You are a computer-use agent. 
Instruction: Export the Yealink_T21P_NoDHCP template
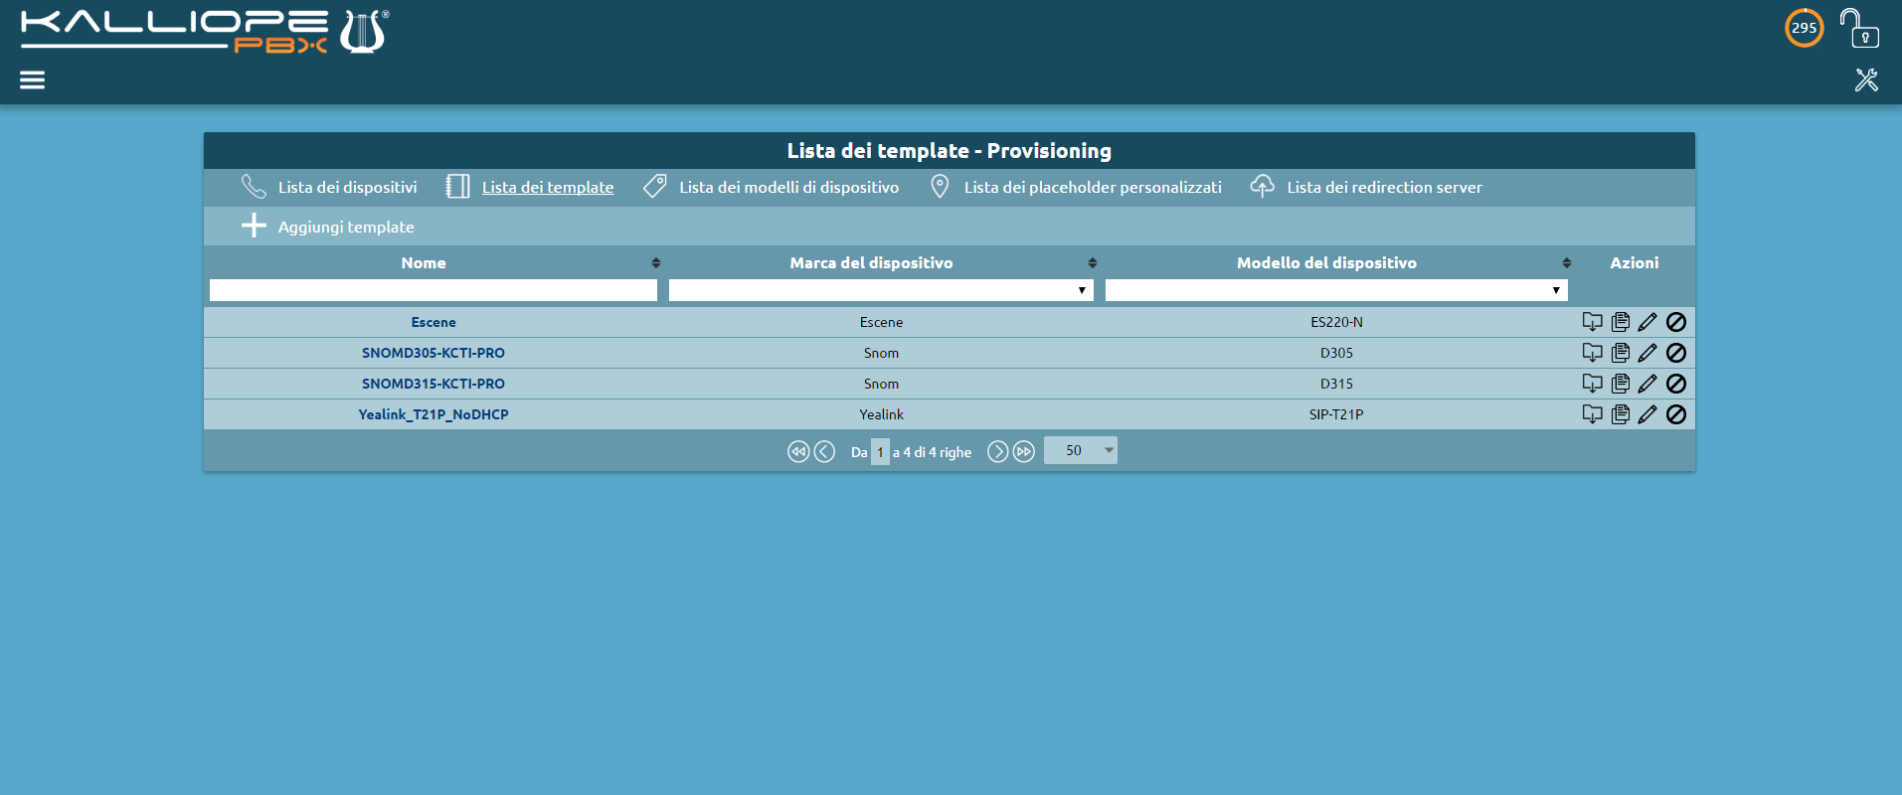[1592, 414]
